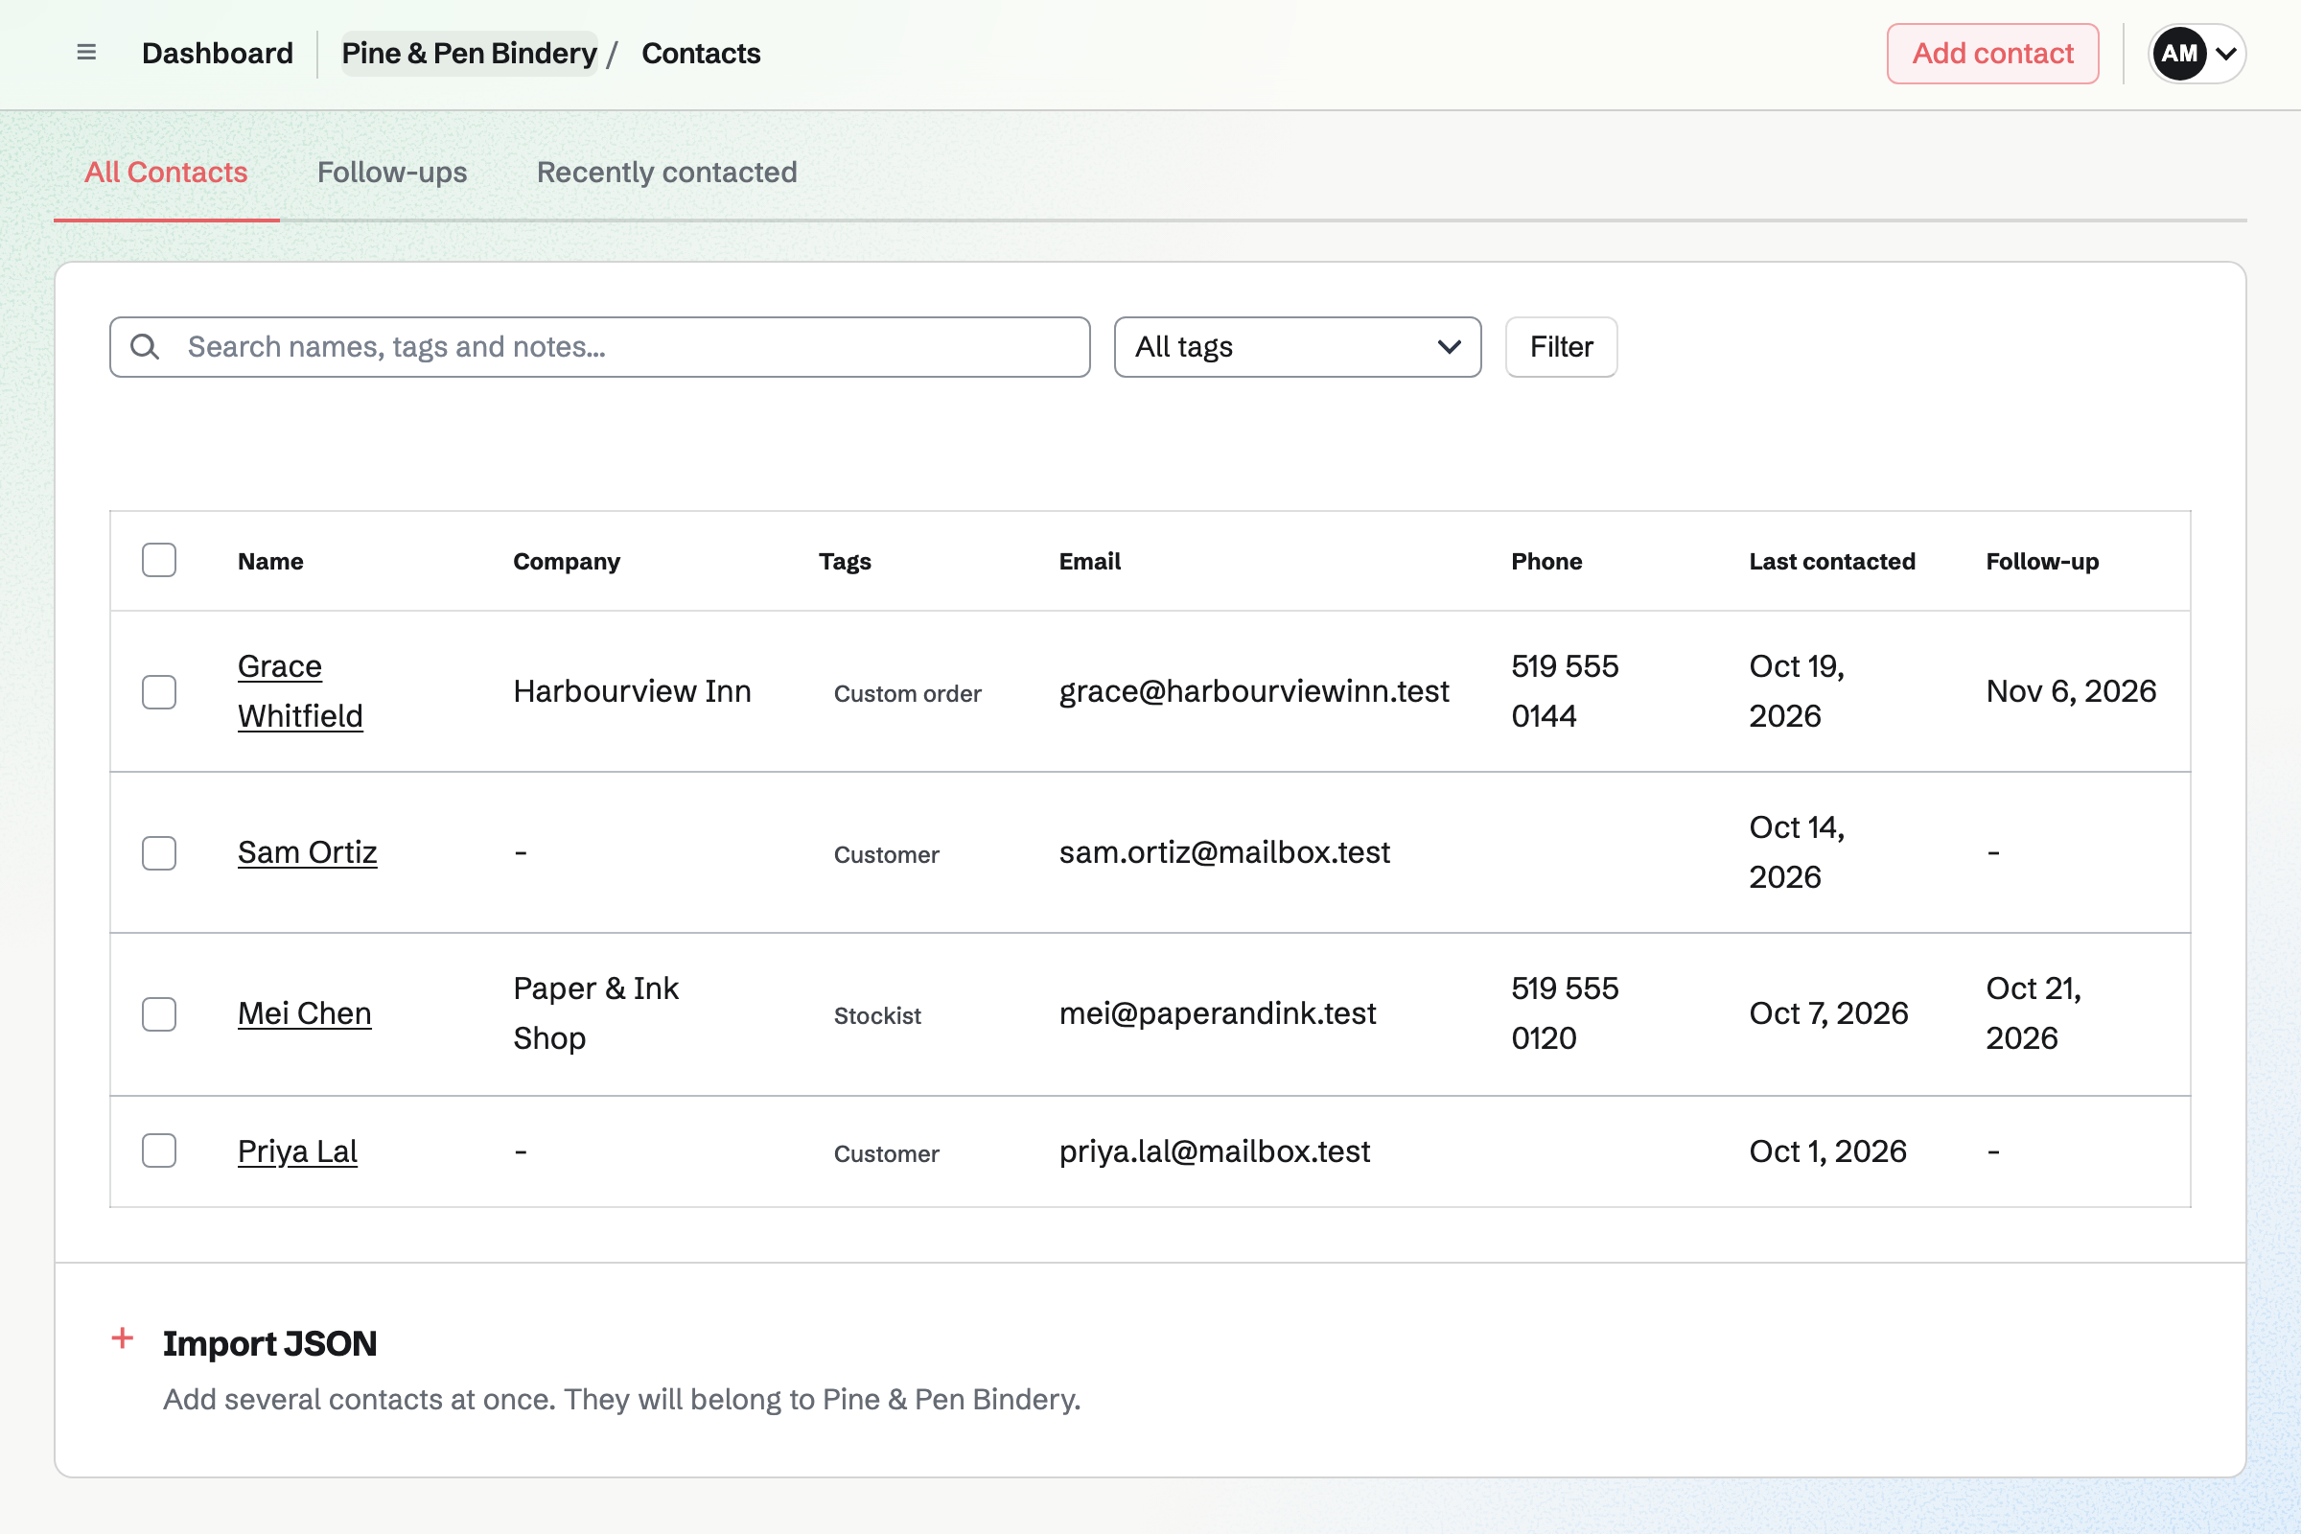Go to Dashboard
The height and width of the screenshot is (1534, 2301).
[x=218, y=53]
